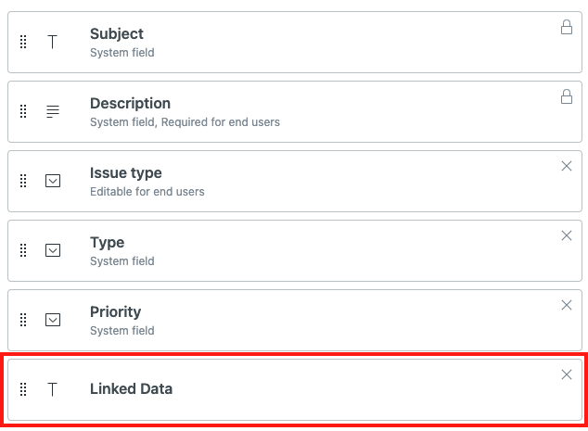Click dropdown icon on Type row
The width and height of the screenshot is (588, 431).
[x=53, y=250]
